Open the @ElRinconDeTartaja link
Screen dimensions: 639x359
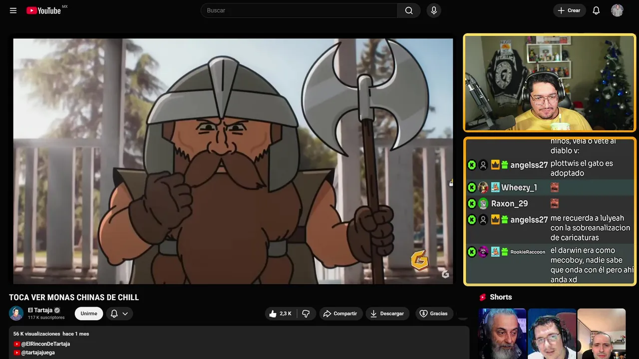pos(45,344)
